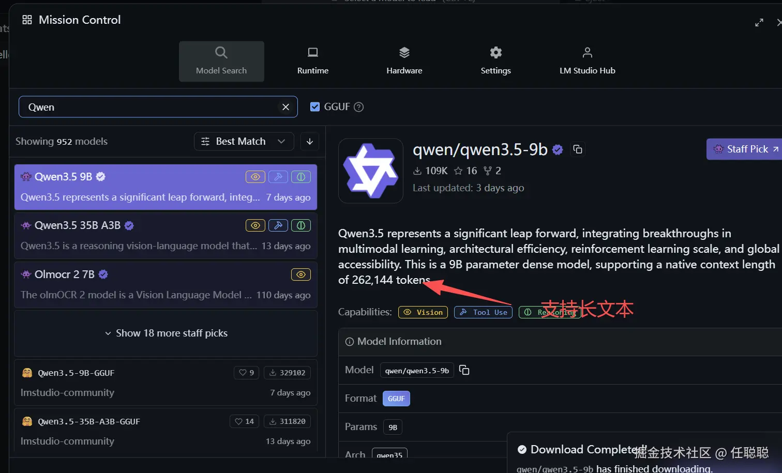Go to the Settings tab
Image resolution: width=782 pixels, height=473 pixels.
(496, 62)
